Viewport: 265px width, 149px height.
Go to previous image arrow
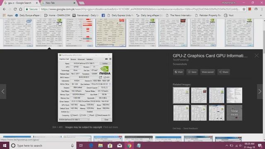(3, 91)
